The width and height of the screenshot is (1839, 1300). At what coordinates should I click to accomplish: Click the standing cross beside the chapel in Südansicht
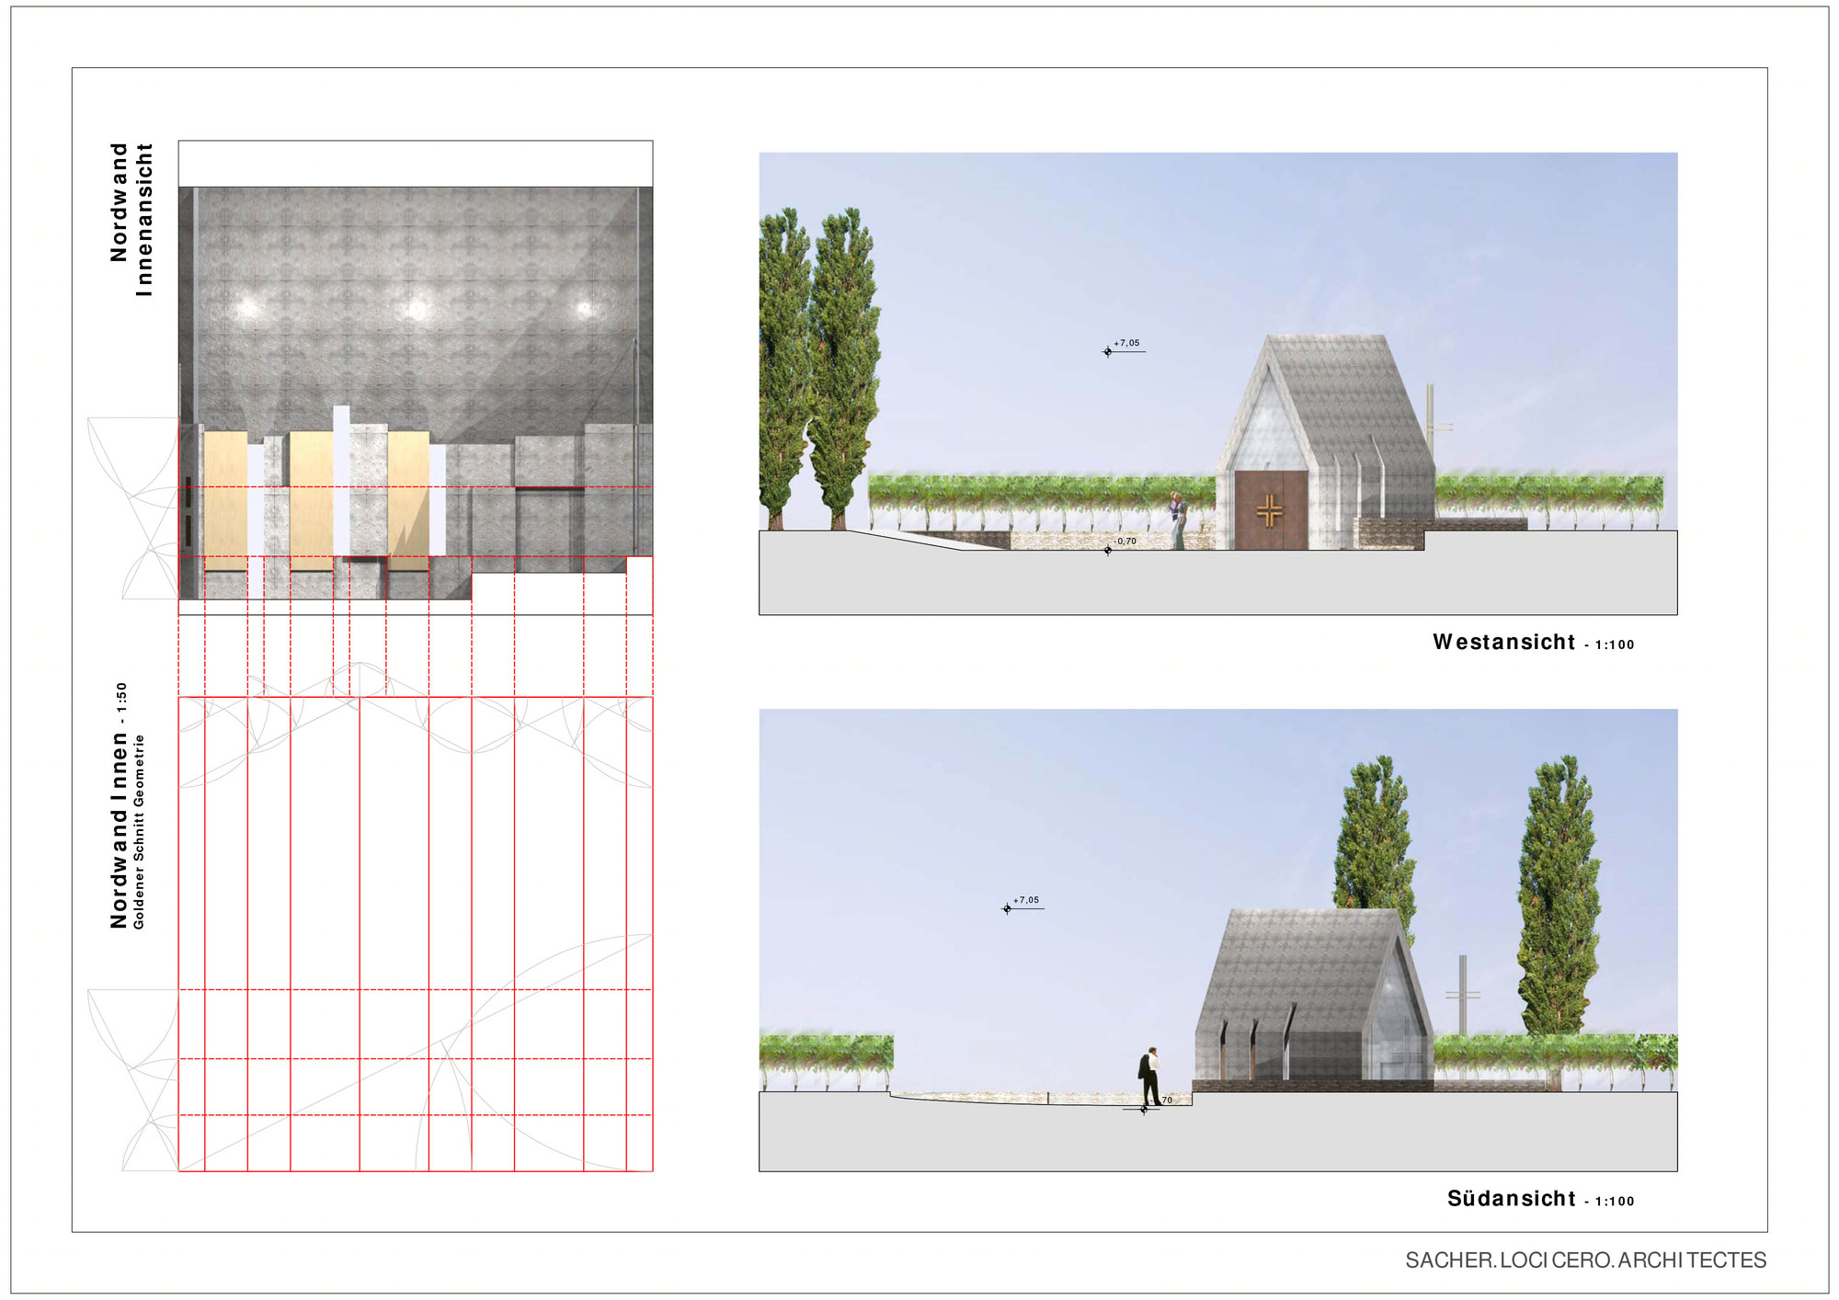coord(1462,996)
